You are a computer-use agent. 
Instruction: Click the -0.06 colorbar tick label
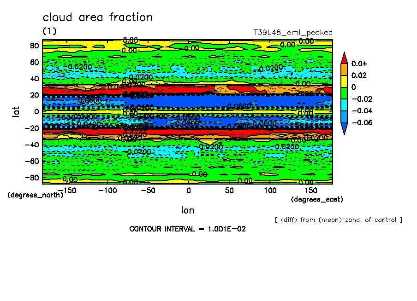362,122
